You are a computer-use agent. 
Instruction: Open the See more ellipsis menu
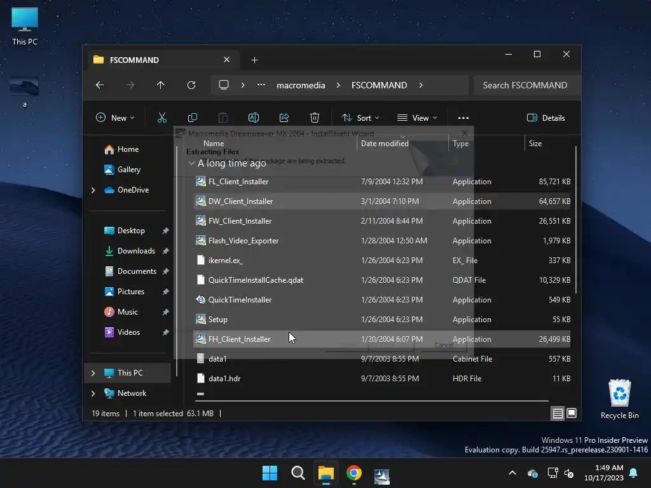point(463,118)
